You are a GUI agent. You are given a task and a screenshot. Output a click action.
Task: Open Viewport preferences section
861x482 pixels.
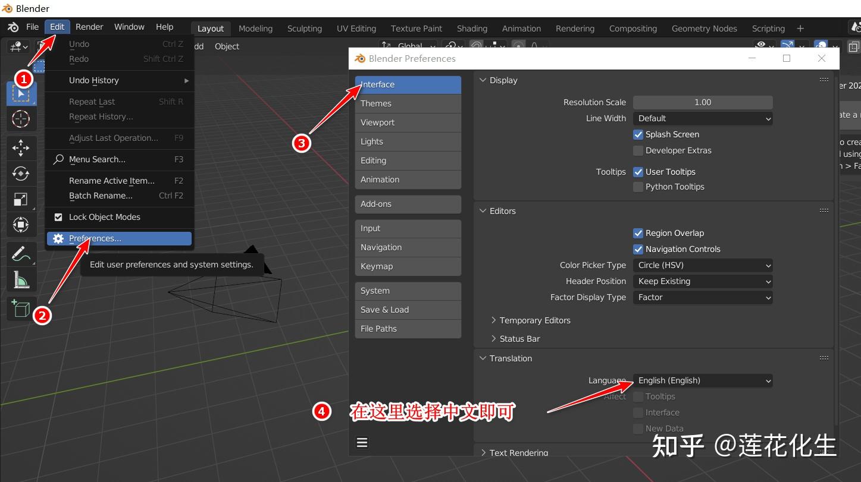pos(408,122)
